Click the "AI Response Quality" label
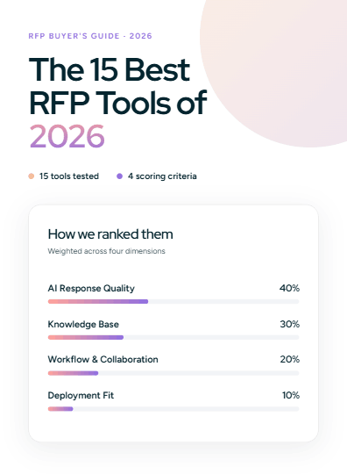 91,289
